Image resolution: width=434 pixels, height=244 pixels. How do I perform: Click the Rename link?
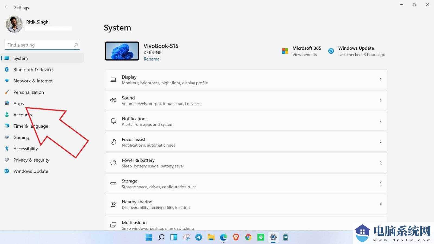152,59
